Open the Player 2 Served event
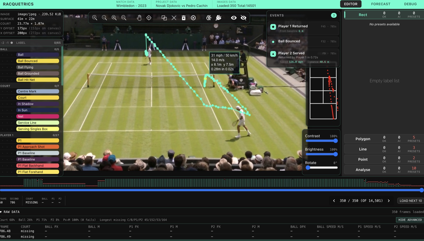The image size is (424, 241). click(x=303, y=57)
